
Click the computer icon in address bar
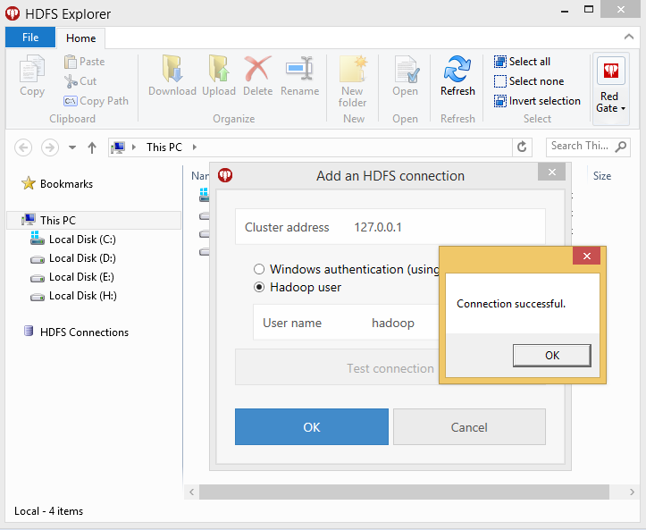point(118,147)
